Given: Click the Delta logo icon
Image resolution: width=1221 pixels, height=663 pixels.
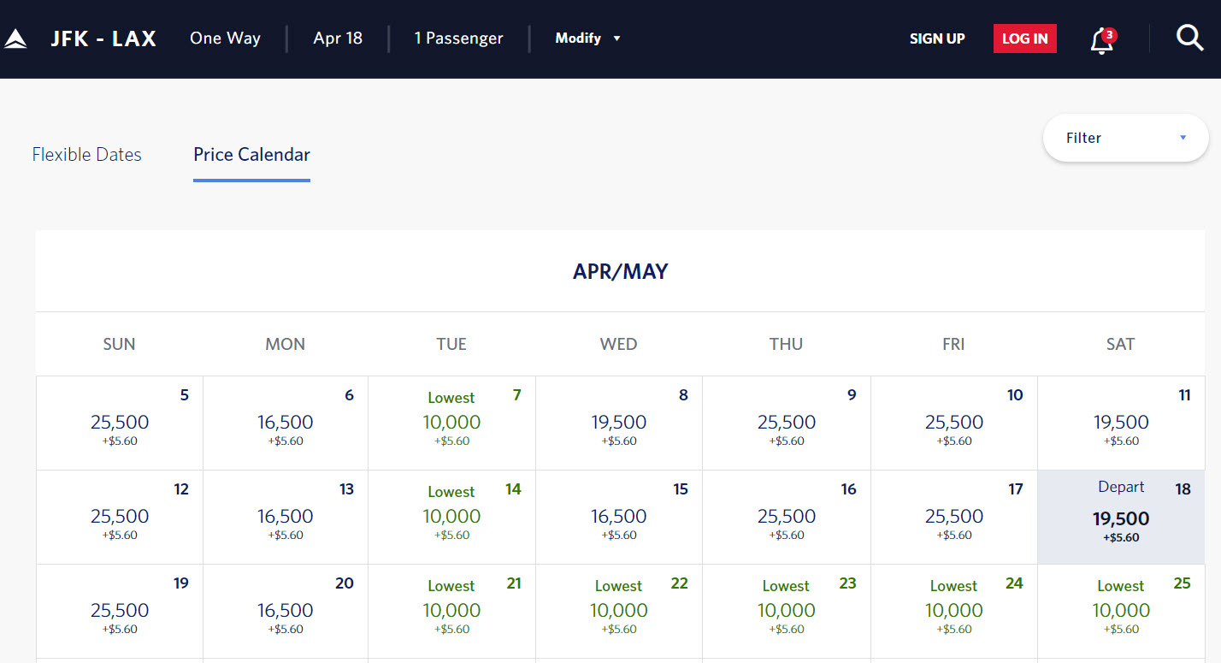Looking at the screenshot, I should pos(15,39).
